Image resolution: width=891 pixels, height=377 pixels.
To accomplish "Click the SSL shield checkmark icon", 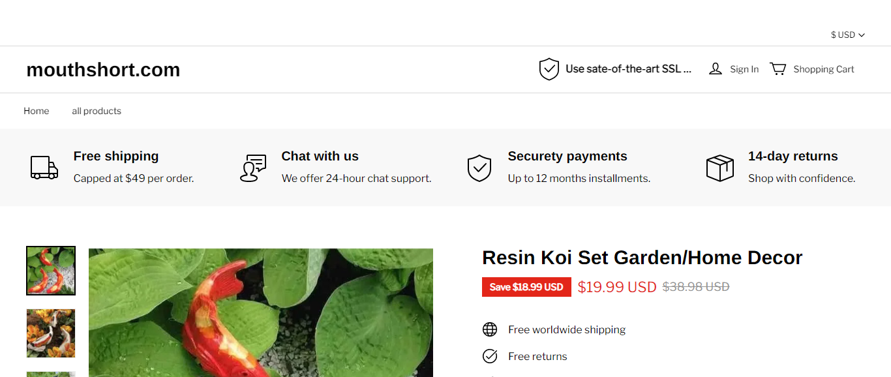I will [549, 69].
